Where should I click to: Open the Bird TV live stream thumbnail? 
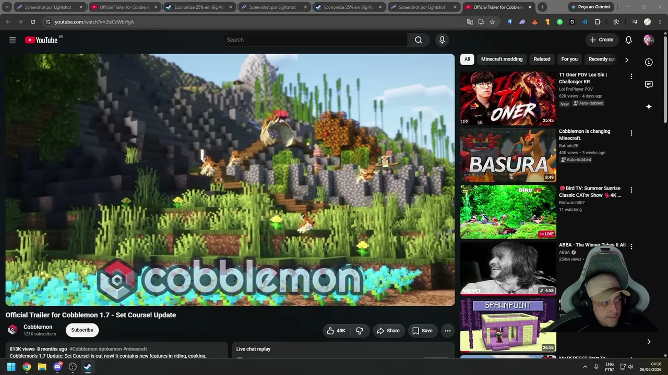coord(508,212)
